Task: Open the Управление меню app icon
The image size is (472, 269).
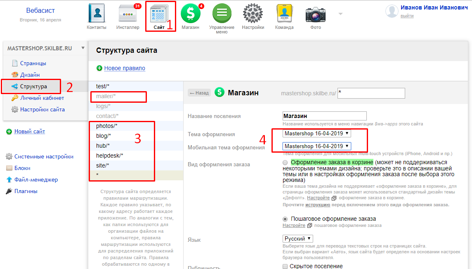Action: (x=222, y=14)
